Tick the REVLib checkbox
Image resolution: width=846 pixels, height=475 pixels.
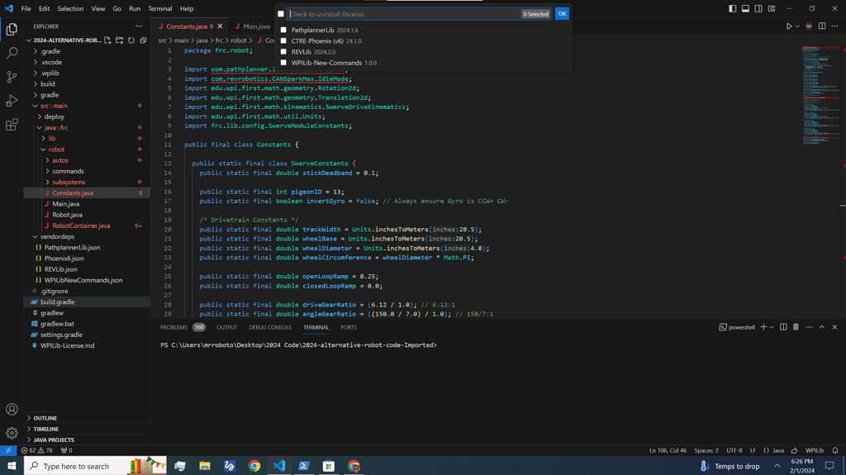point(283,52)
